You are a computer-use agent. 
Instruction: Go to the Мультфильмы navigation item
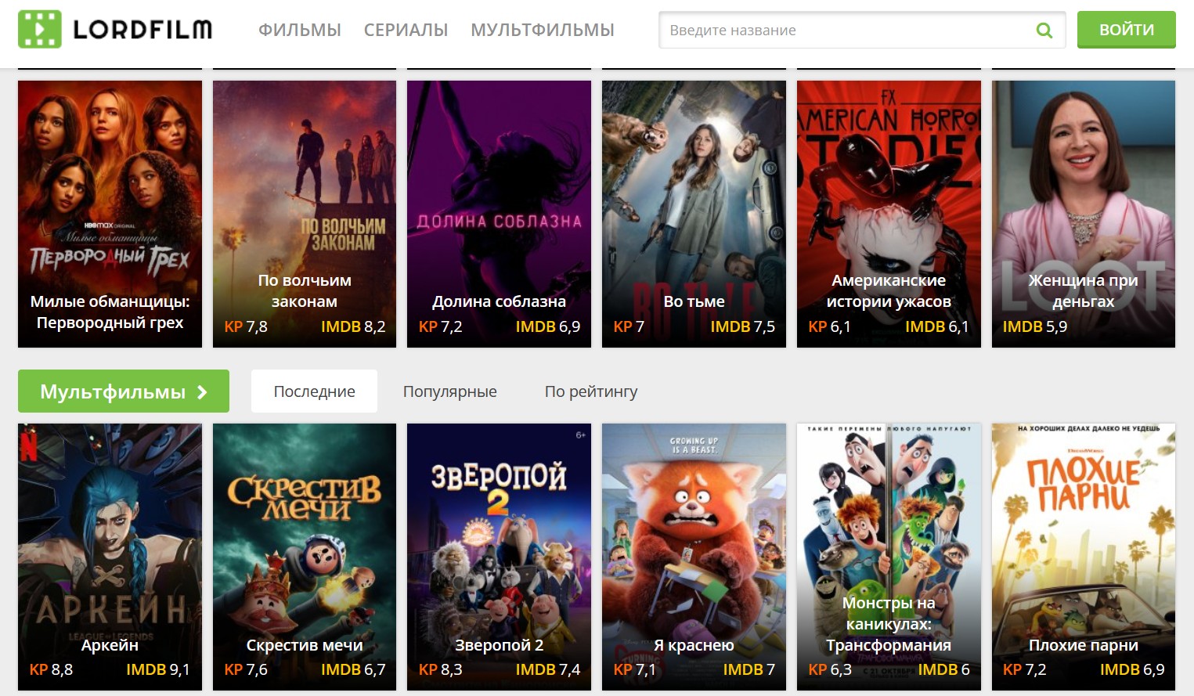coord(542,31)
